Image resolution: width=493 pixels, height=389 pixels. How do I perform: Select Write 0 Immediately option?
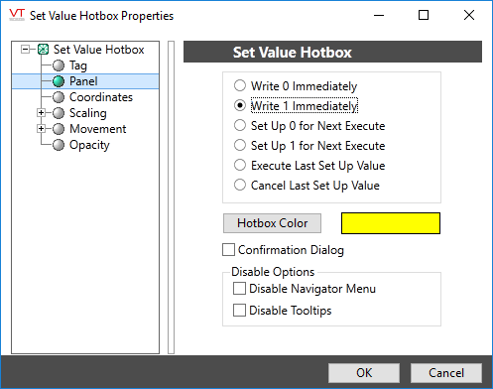coord(240,85)
